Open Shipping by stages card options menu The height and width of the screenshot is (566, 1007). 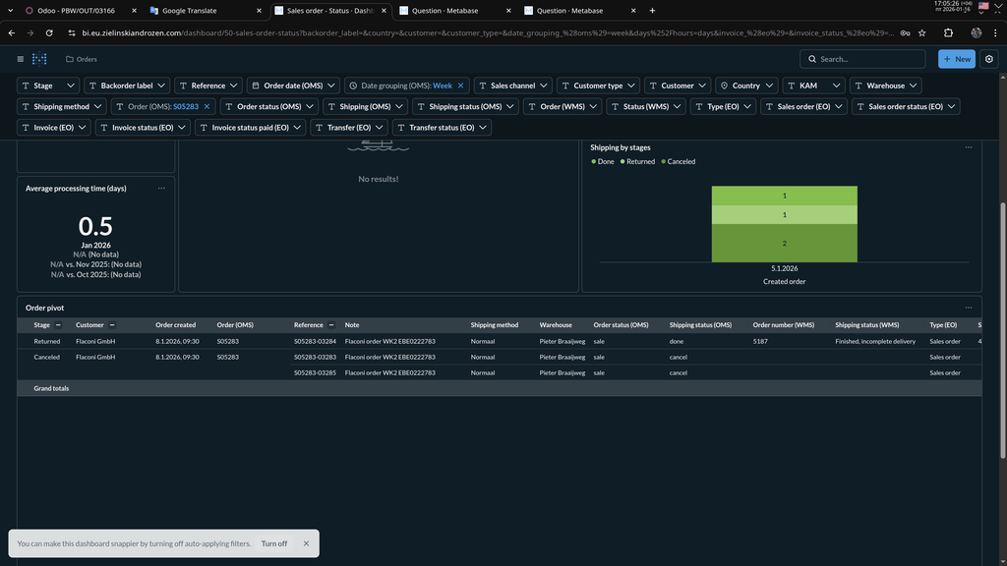click(968, 147)
